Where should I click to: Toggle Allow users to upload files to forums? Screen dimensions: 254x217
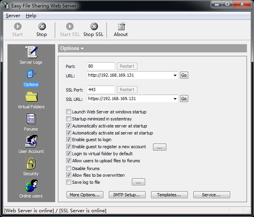tap(68, 161)
